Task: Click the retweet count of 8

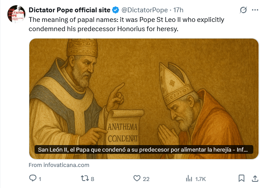Action: coord(92,179)
